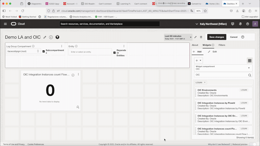Switch widget list to grid view
The height and width of the screenshot is (146, 260).
[250, 61]
